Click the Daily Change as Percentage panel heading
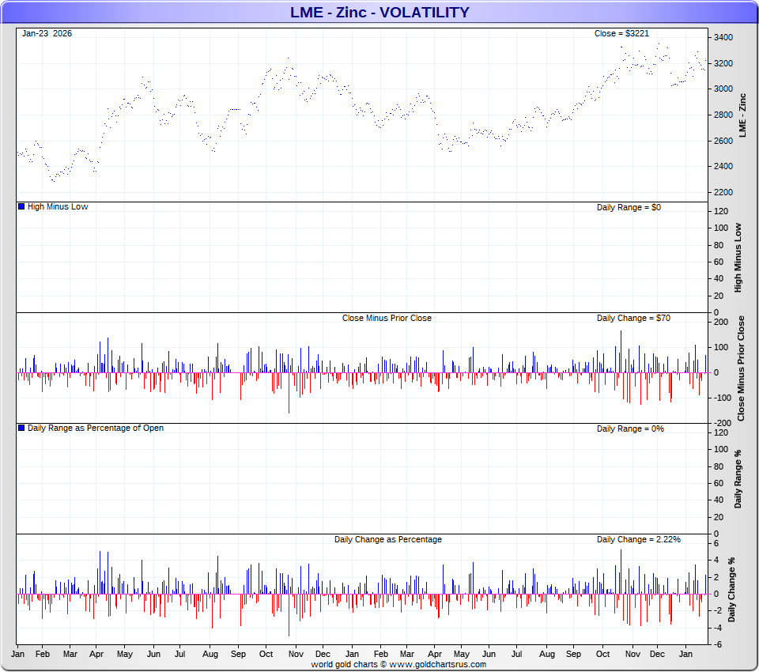 click(x=387, y=539)
